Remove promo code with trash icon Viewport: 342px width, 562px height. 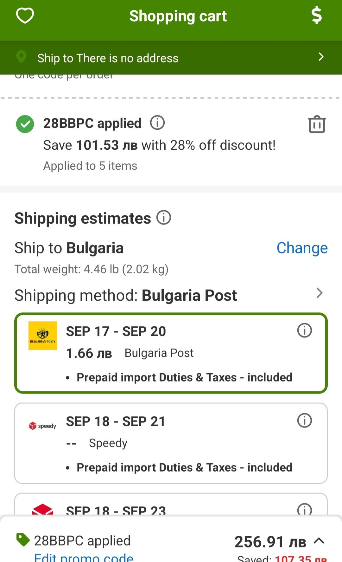pos(317,124)
